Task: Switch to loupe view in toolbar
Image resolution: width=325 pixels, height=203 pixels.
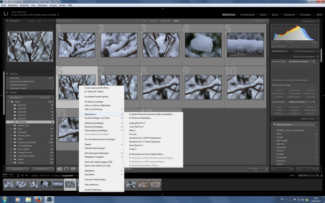Action: (x=66, y=169)
